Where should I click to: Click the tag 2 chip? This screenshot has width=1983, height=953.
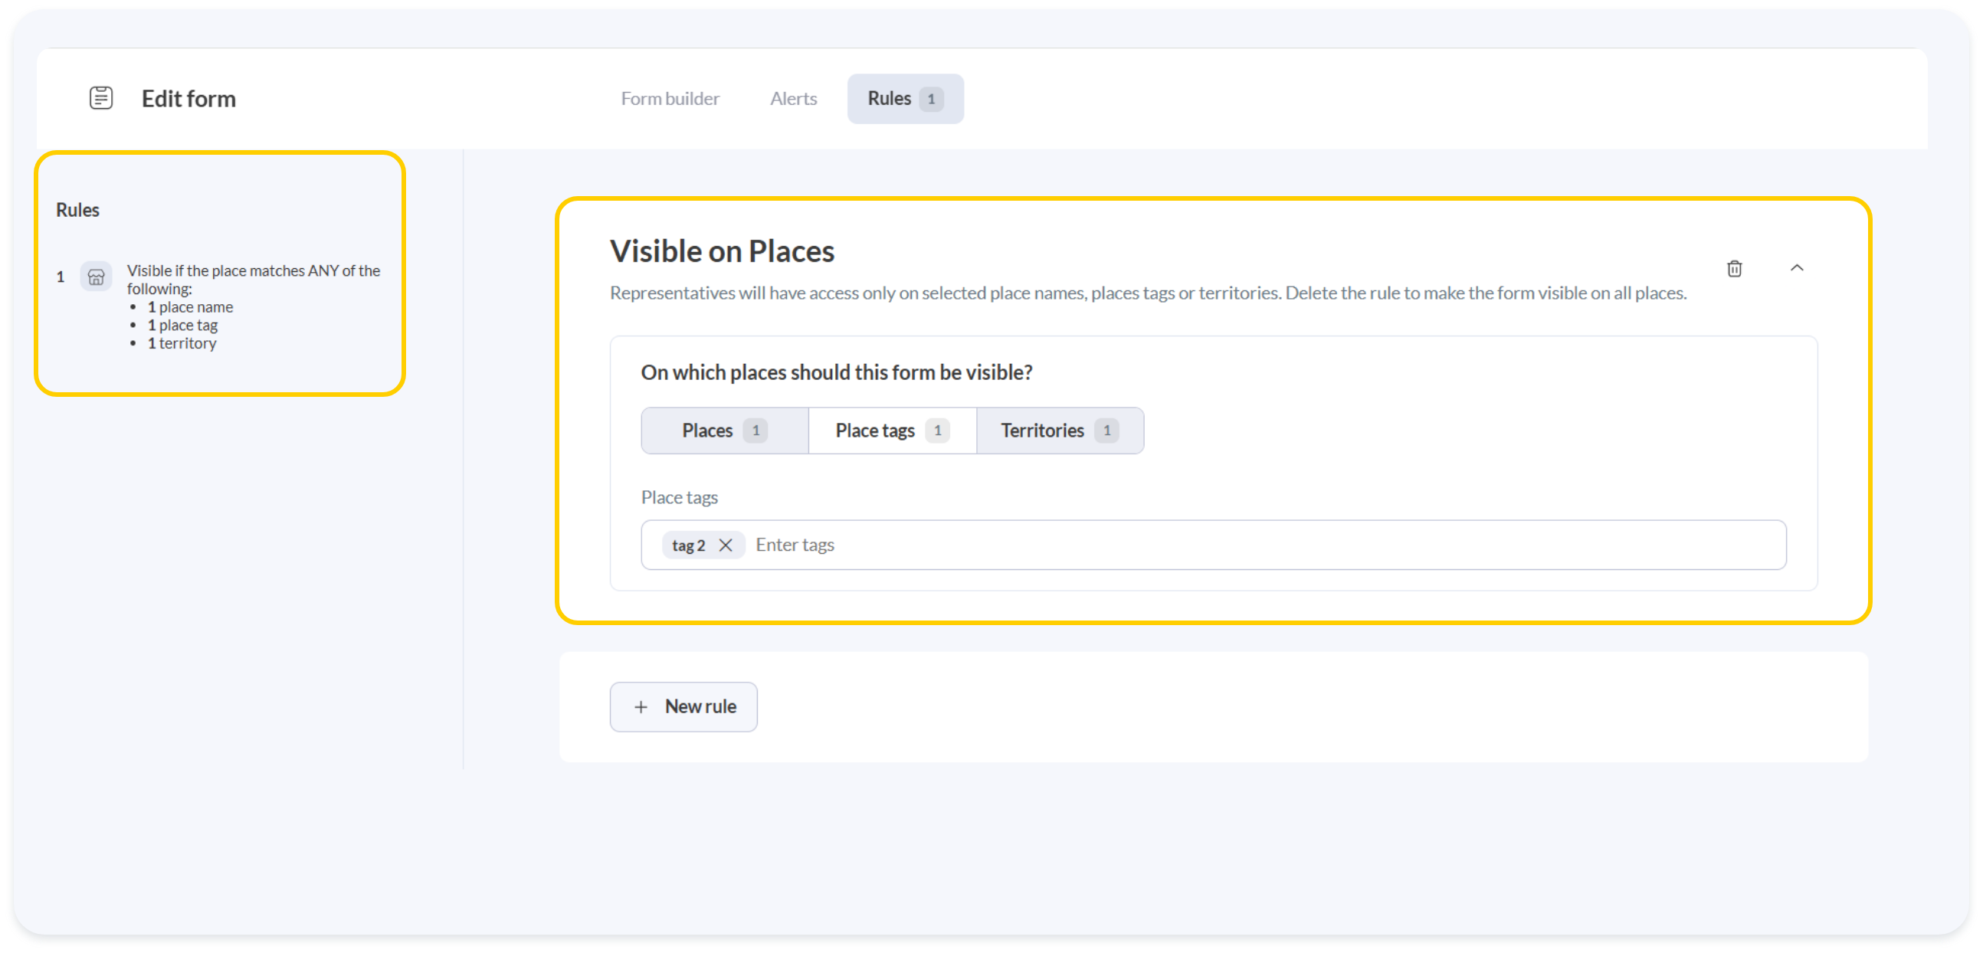[x=687, y=545]
